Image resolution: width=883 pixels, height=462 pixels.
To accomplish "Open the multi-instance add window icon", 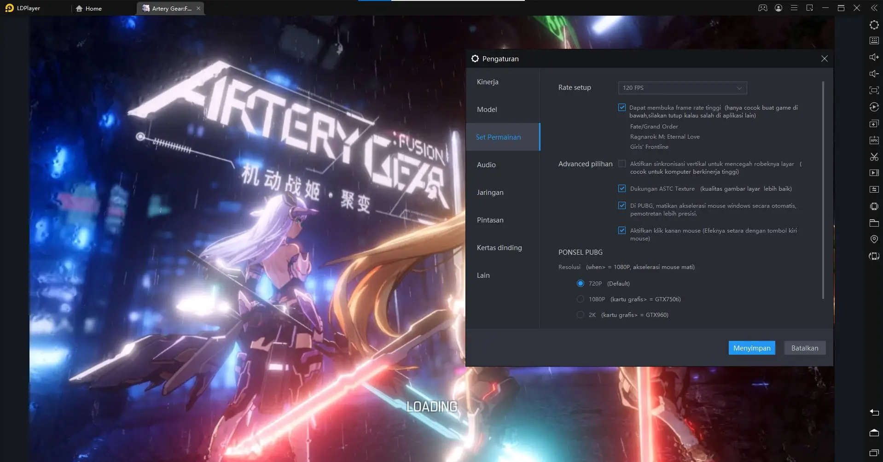I will [x=874, y=124].
